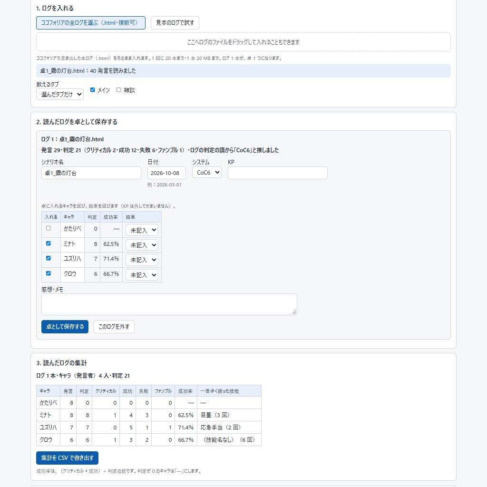This screenshot has width=487, height=487.
Task: Open the 結果 dropdown for かたりべ
Action: coord(142,230)
